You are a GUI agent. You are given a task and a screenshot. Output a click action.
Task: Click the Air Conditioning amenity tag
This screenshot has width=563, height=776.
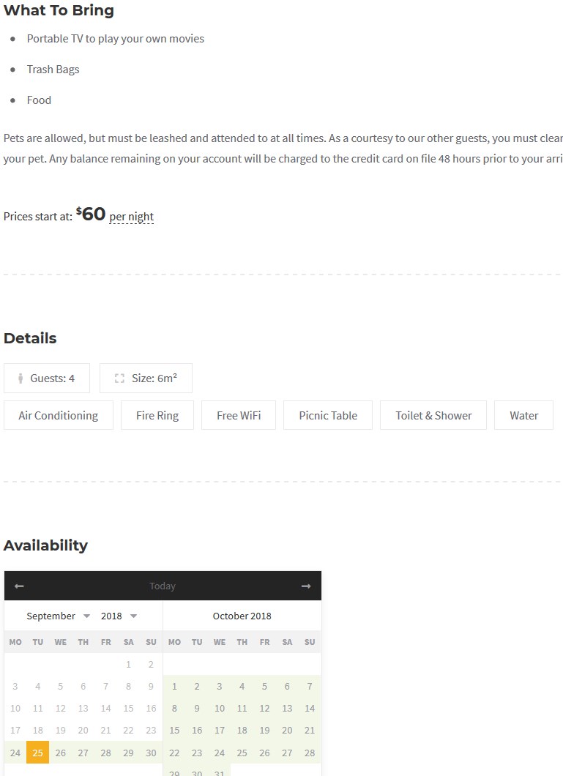pyautogui.click(x=59, y=415)
